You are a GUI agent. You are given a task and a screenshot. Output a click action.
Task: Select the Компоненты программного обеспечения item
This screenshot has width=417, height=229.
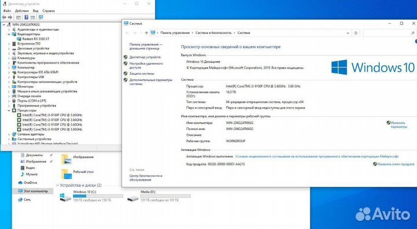pos(48,62)
